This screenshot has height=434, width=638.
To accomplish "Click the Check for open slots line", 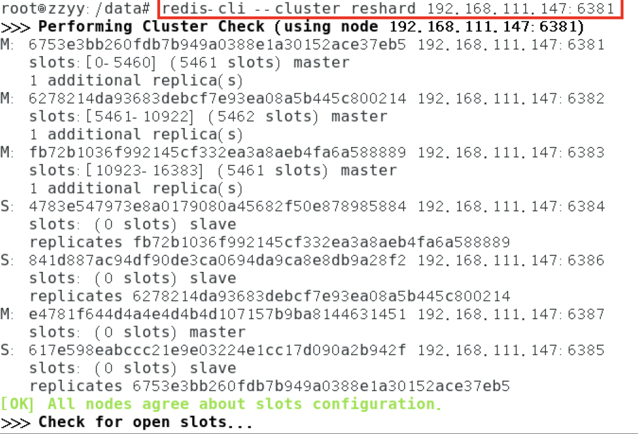I will [x=127, y=422].
